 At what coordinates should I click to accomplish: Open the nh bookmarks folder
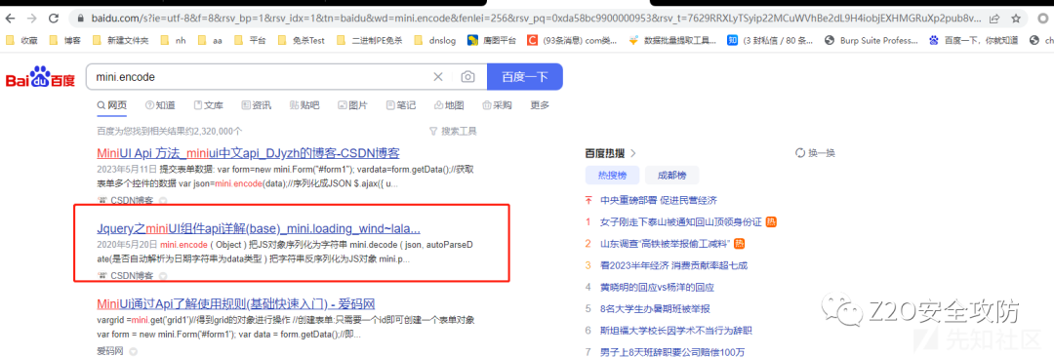pyautogui.click(x=174, y=40)
